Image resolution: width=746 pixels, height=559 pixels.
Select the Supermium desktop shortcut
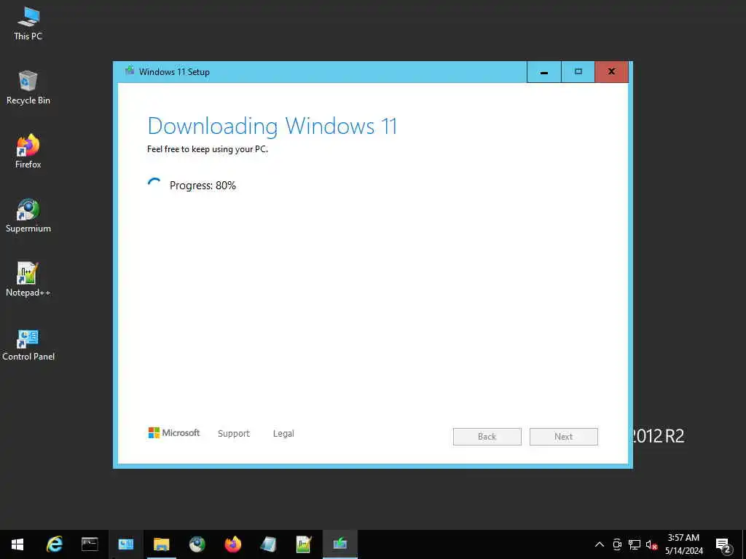(28, 215)
